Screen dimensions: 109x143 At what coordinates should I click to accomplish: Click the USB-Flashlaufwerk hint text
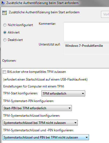pos(45,79)
